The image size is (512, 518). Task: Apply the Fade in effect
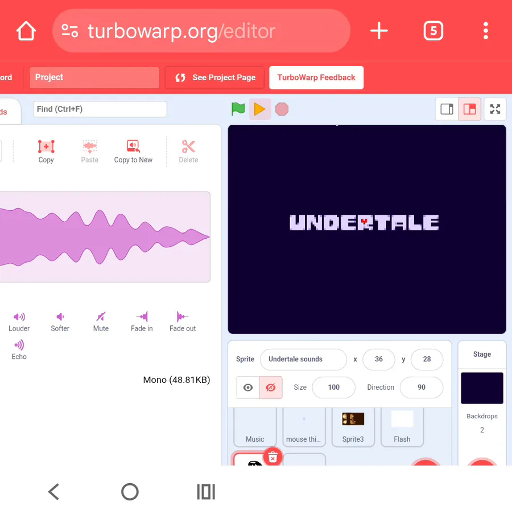[142, 322]
